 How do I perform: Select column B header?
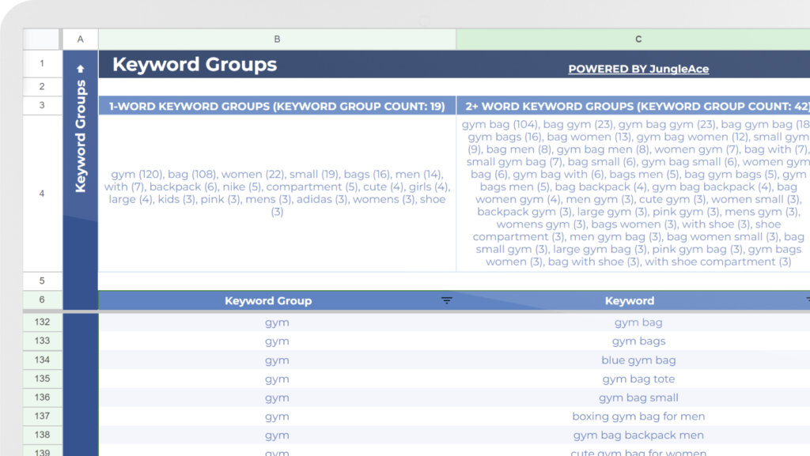(x=277, y=39)
